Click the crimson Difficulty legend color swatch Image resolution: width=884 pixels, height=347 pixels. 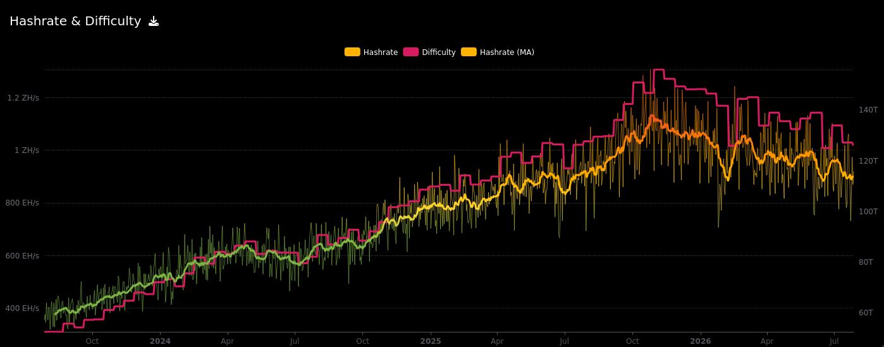point(411,52)
